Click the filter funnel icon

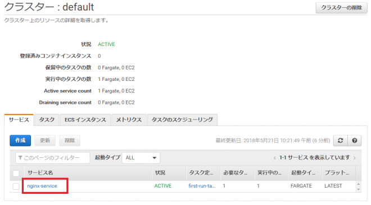pos(20,158)
